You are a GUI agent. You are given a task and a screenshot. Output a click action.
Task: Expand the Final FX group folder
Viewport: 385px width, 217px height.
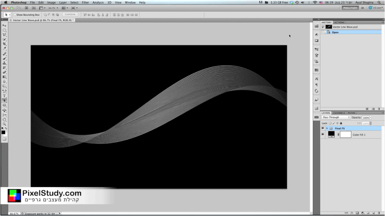(x=327, y=128)
